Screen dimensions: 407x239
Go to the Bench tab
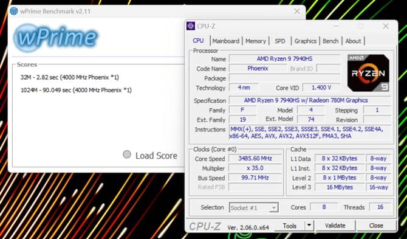pos(330,41)
